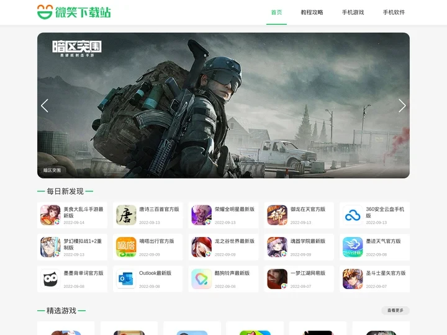Viewport: 447px width, 335px height.
Task: Click 嘀嗒出行官方版 title link
Action: point(156,241)
